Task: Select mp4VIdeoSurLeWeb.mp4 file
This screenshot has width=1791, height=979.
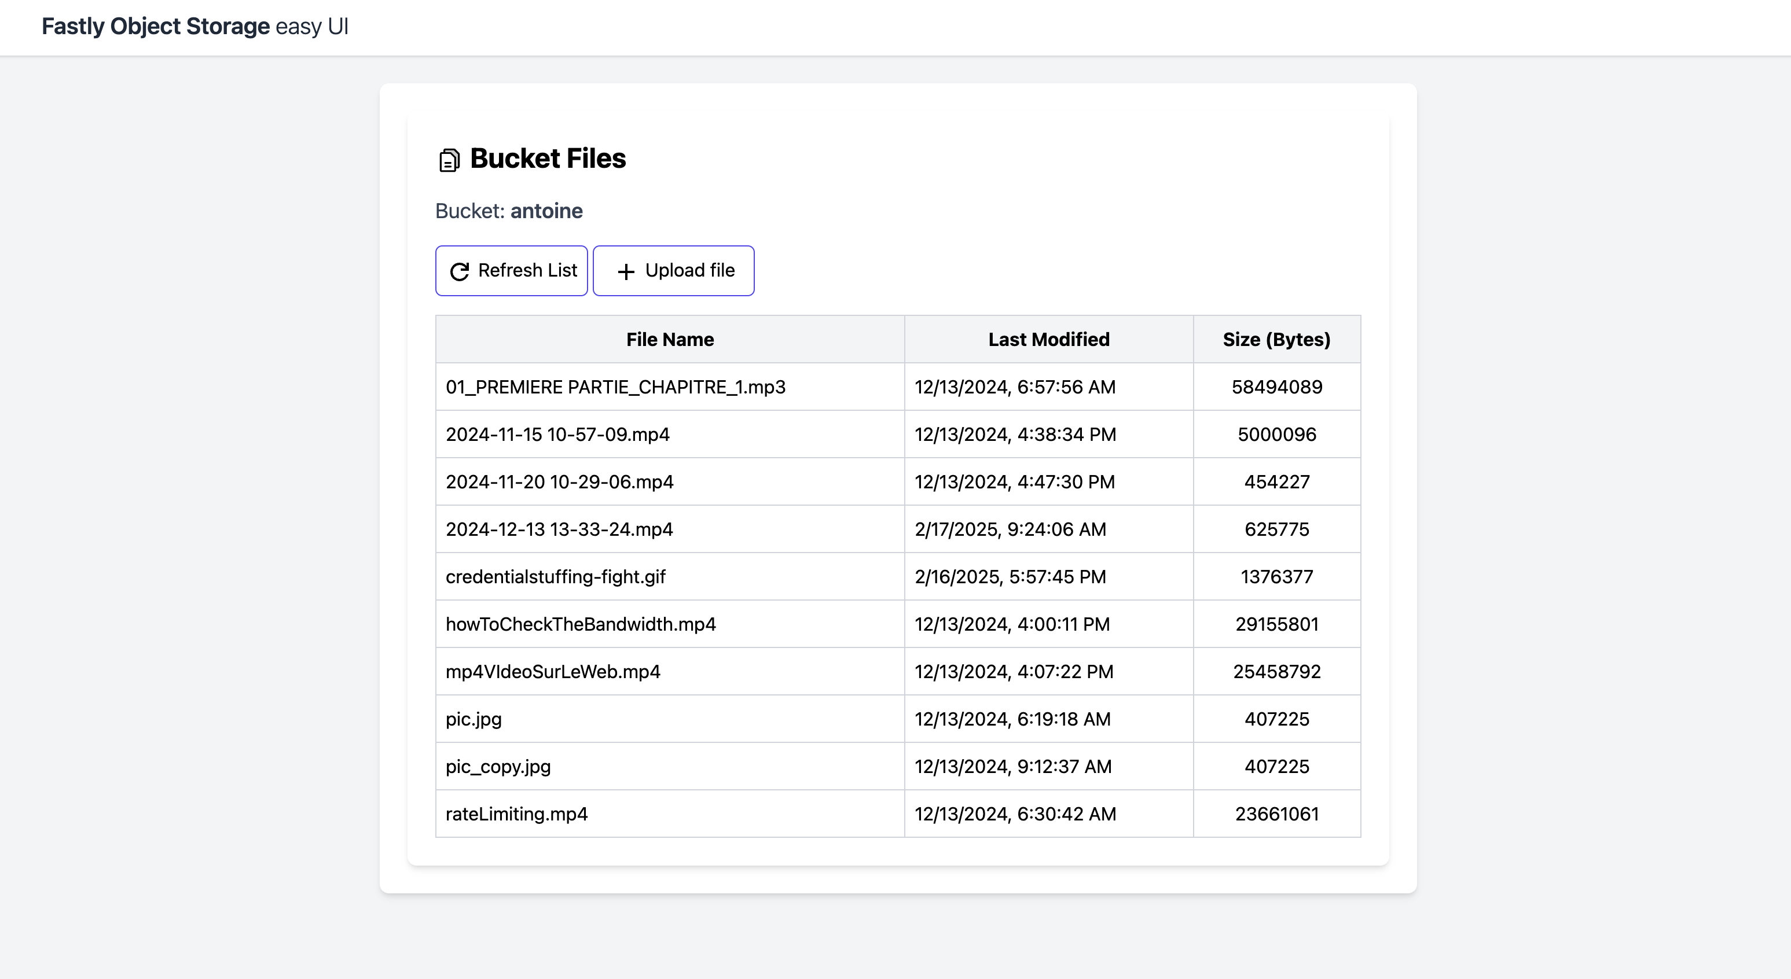Action: coord(553,672)
